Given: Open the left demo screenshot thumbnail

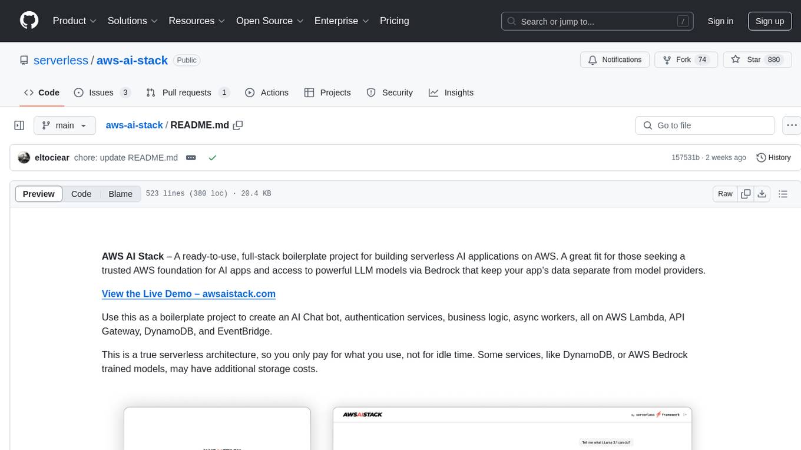Looking at the screenshot, I should click(x=217, y=429).
